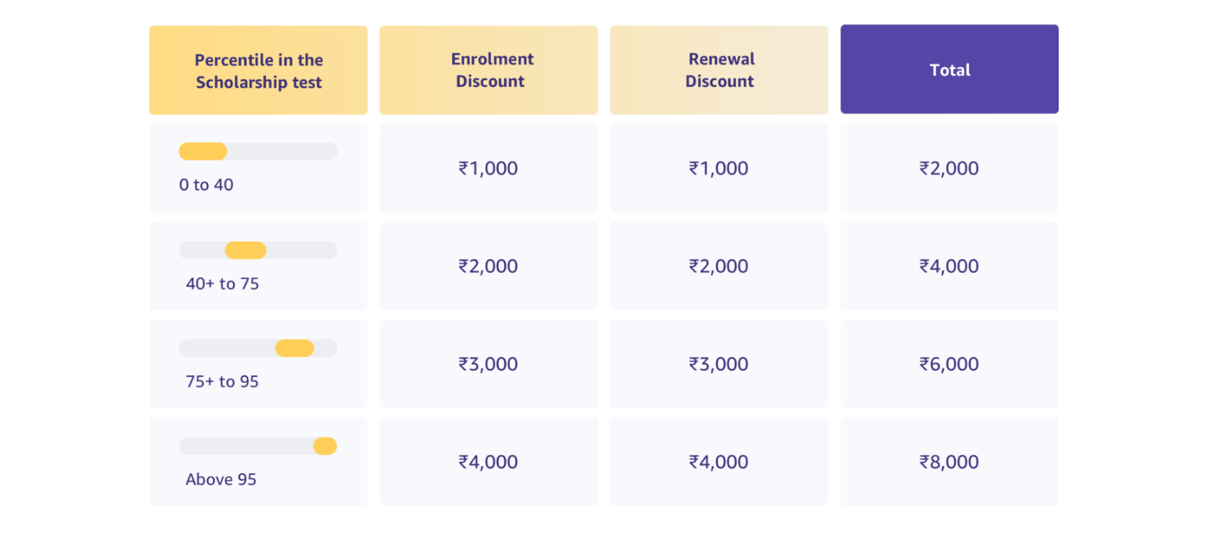Image resolution: width=1208 pixels, height=547 pixels.
Task: Click the "Above 95" label text
Action: click(221, 480)
